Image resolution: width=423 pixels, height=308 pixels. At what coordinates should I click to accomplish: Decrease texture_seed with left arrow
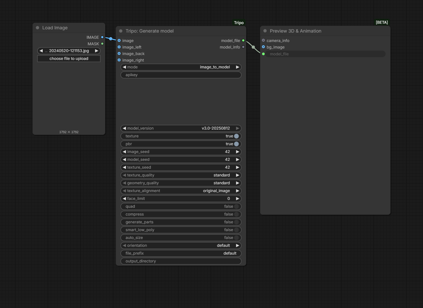click(124, 167)
